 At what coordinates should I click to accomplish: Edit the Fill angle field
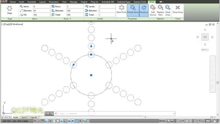point(41,14)
